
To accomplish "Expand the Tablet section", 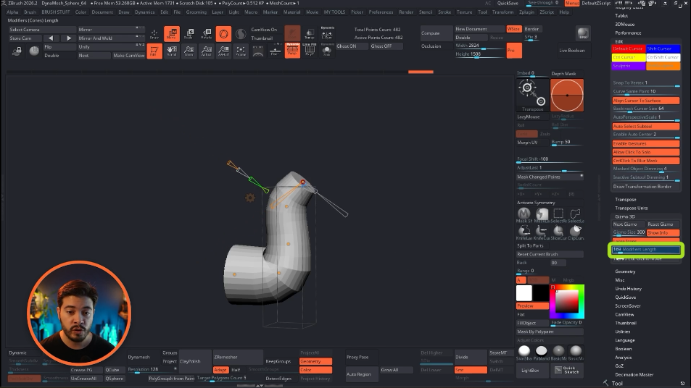I will pyautogui.click(x=621, y=16).
